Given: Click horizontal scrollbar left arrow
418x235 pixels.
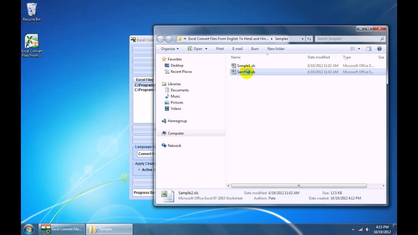Looking at the screenshot, I should point(229,186).
